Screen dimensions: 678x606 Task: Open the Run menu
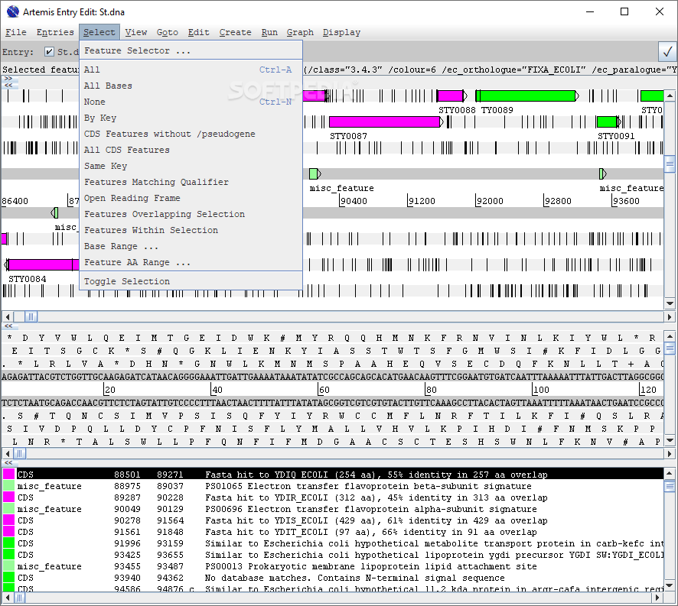[269, 32]
